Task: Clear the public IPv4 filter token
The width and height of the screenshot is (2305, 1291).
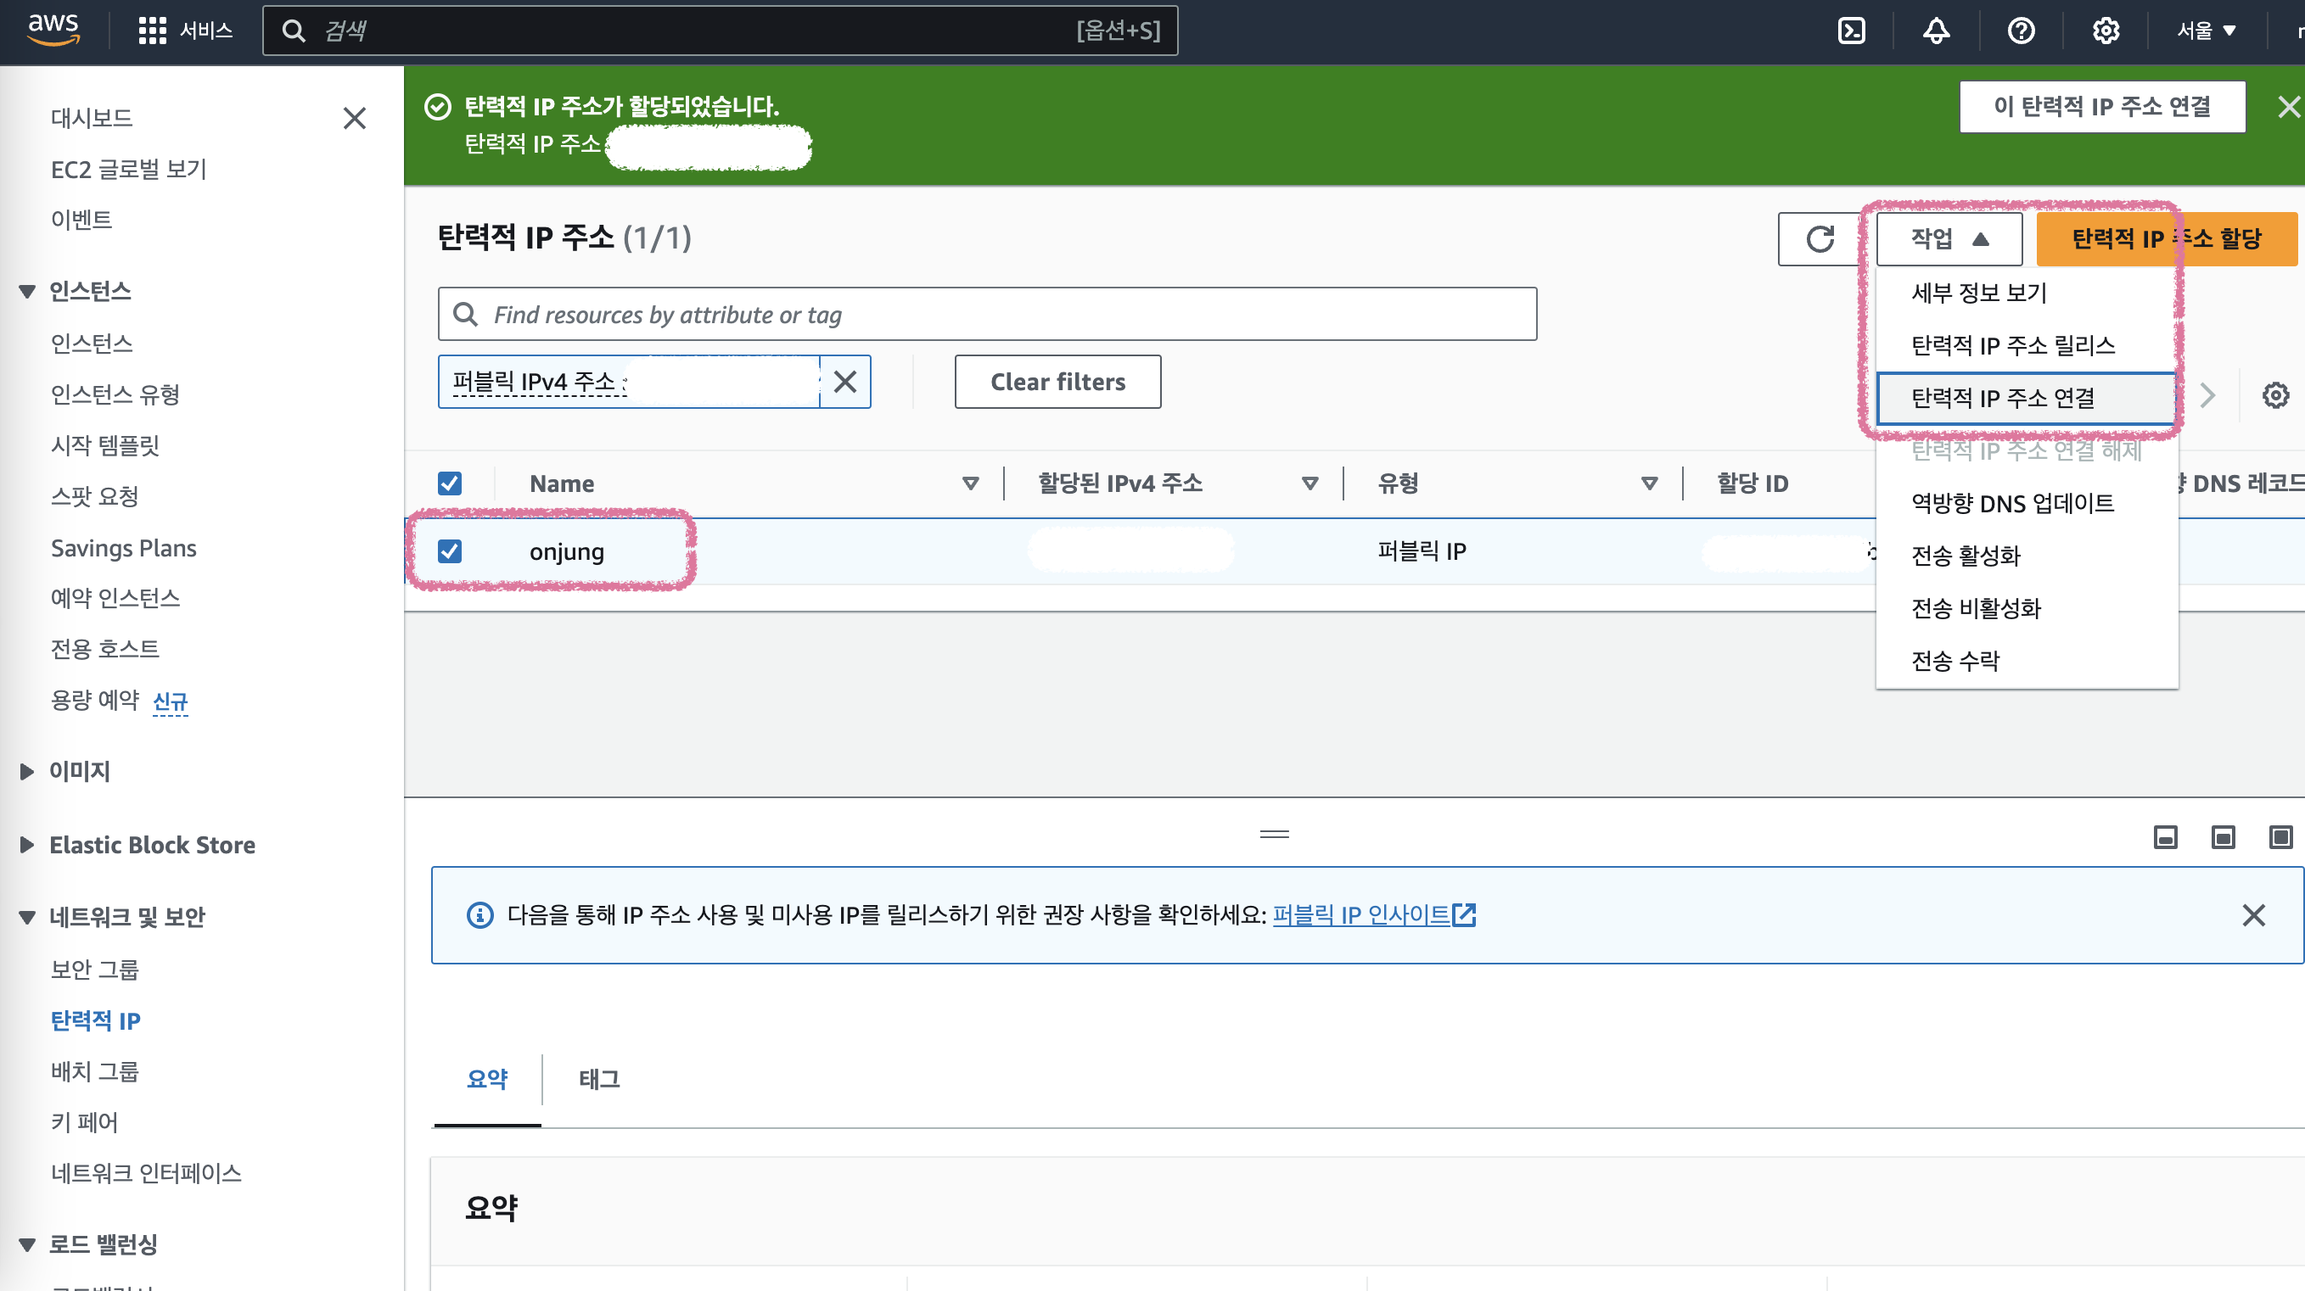Action: coord(844,382)
